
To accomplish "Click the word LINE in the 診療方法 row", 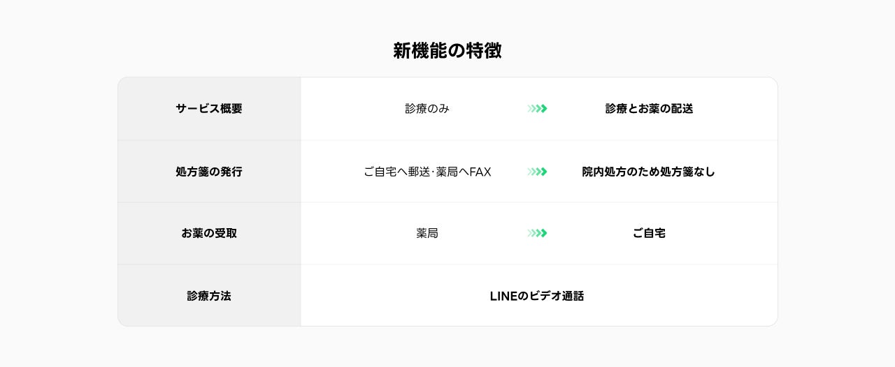I will coord(503,296).
